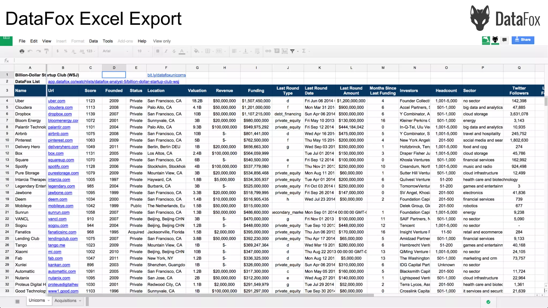Open vertical align dropdown
The height and width of the screenshot is (308, 548).
coord(247,51)
